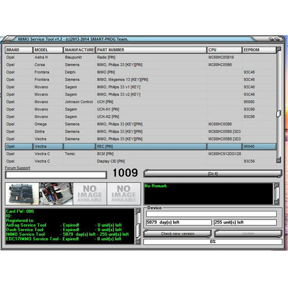This screenshot has height=288, width=288.
Task: Click the 255 unit(s) left field
Action: tap(246, 222)
